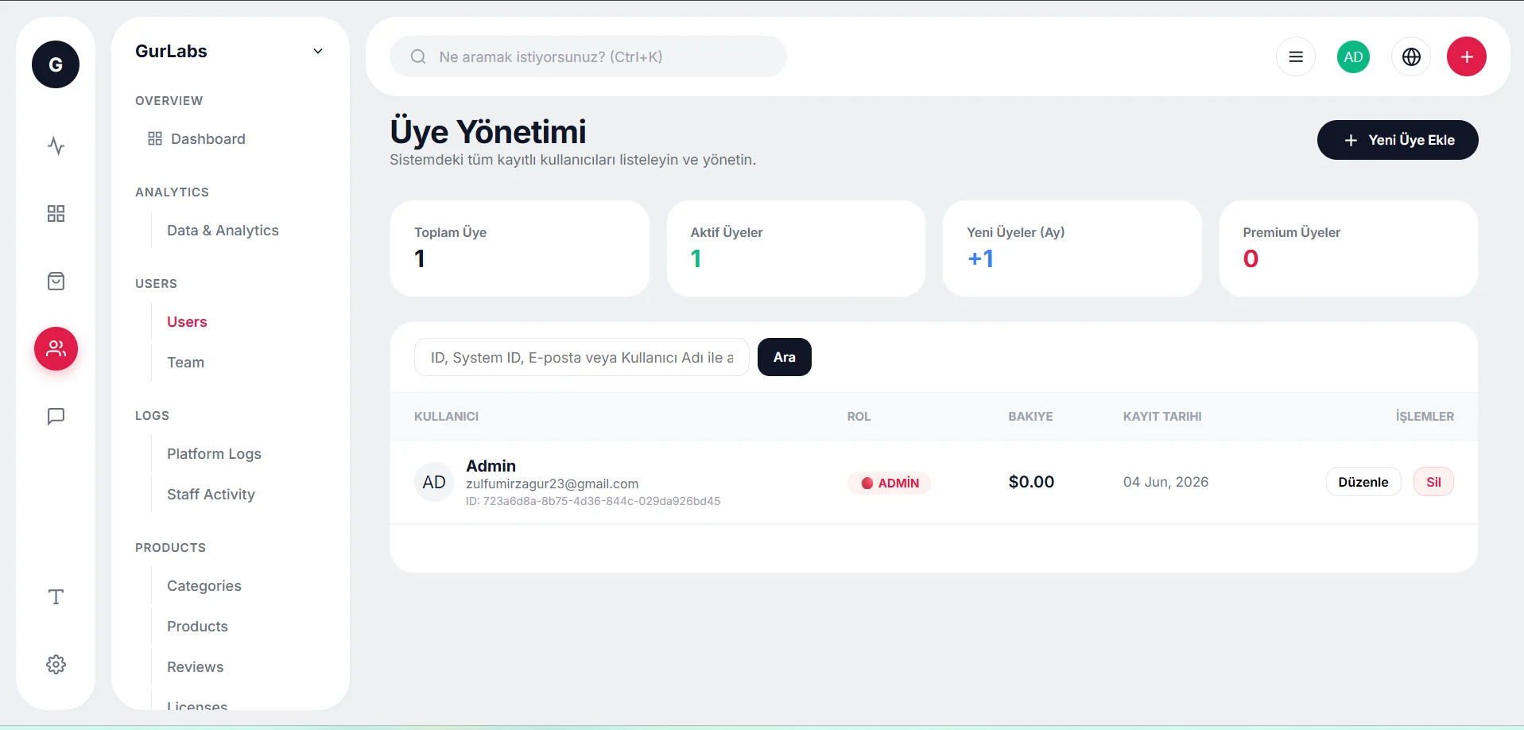
Task: Click the Ara search button
Action: pyautogui.click(x=785, y=357)
